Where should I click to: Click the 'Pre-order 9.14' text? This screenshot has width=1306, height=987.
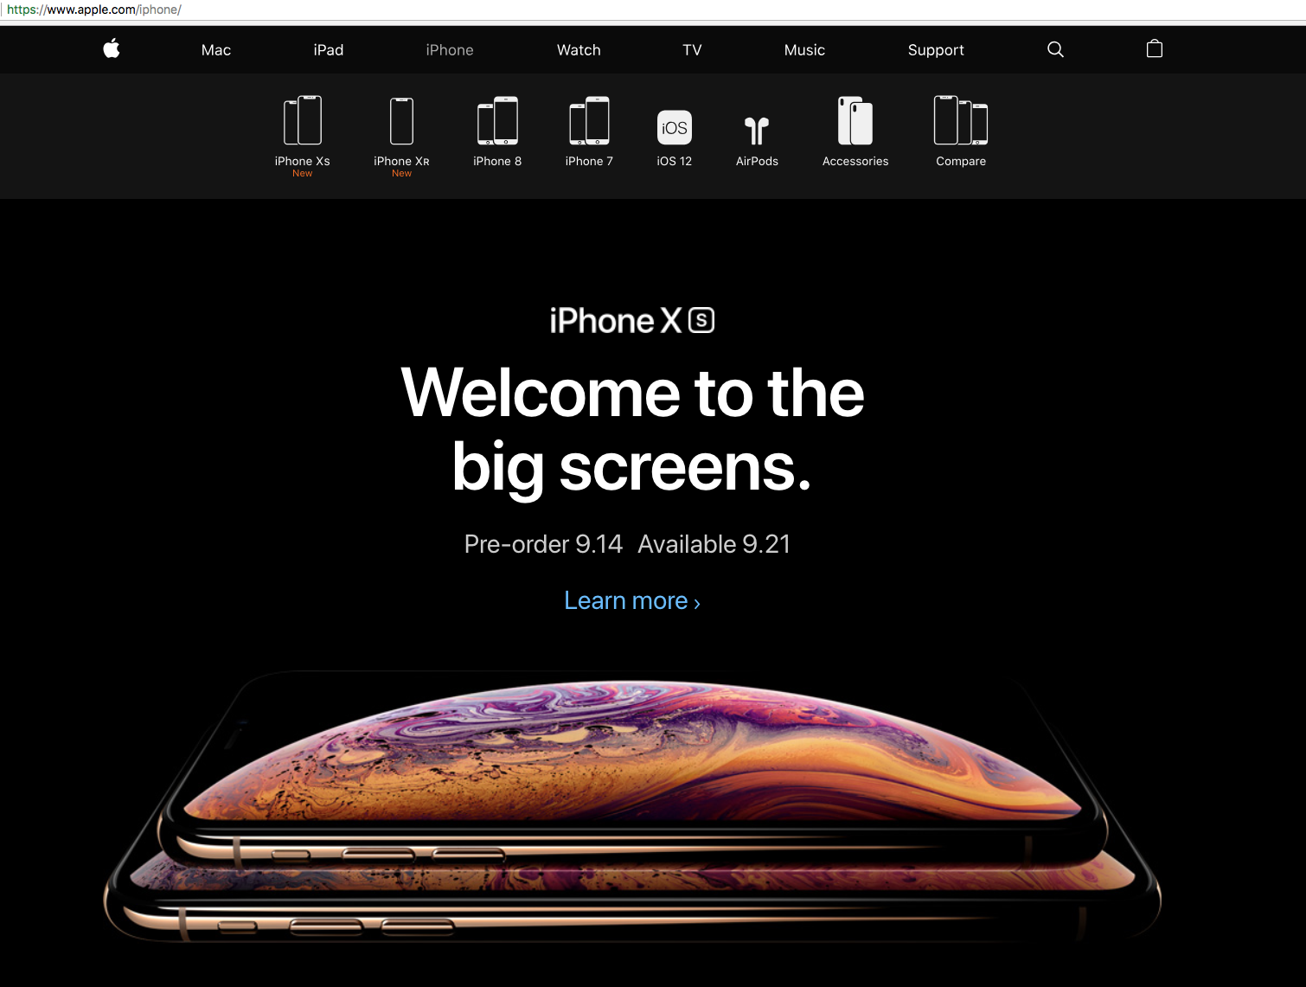(x=543, y=544)
